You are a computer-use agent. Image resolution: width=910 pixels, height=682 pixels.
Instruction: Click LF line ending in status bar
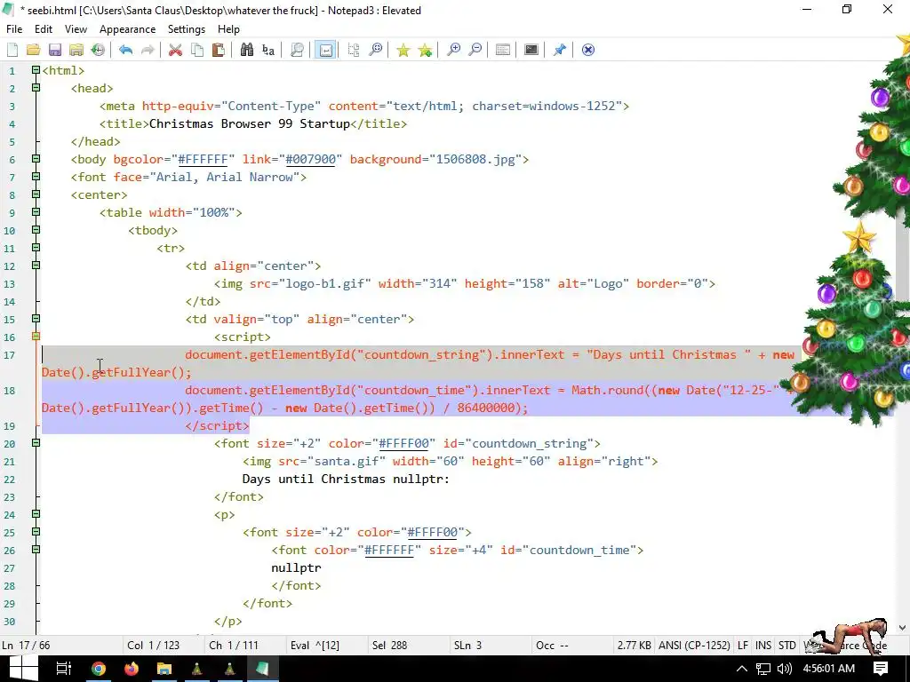click(x=742, y=645)
